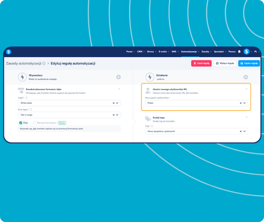Click the Działanie lightning bolt icon
Viewport: 264px width, 222px height.
click(x=150, y=77)
